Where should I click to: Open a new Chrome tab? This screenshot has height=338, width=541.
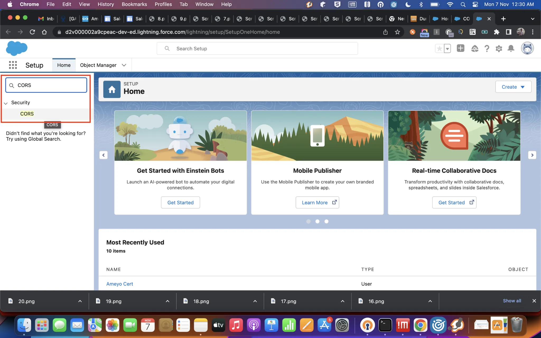click(503, 19)
